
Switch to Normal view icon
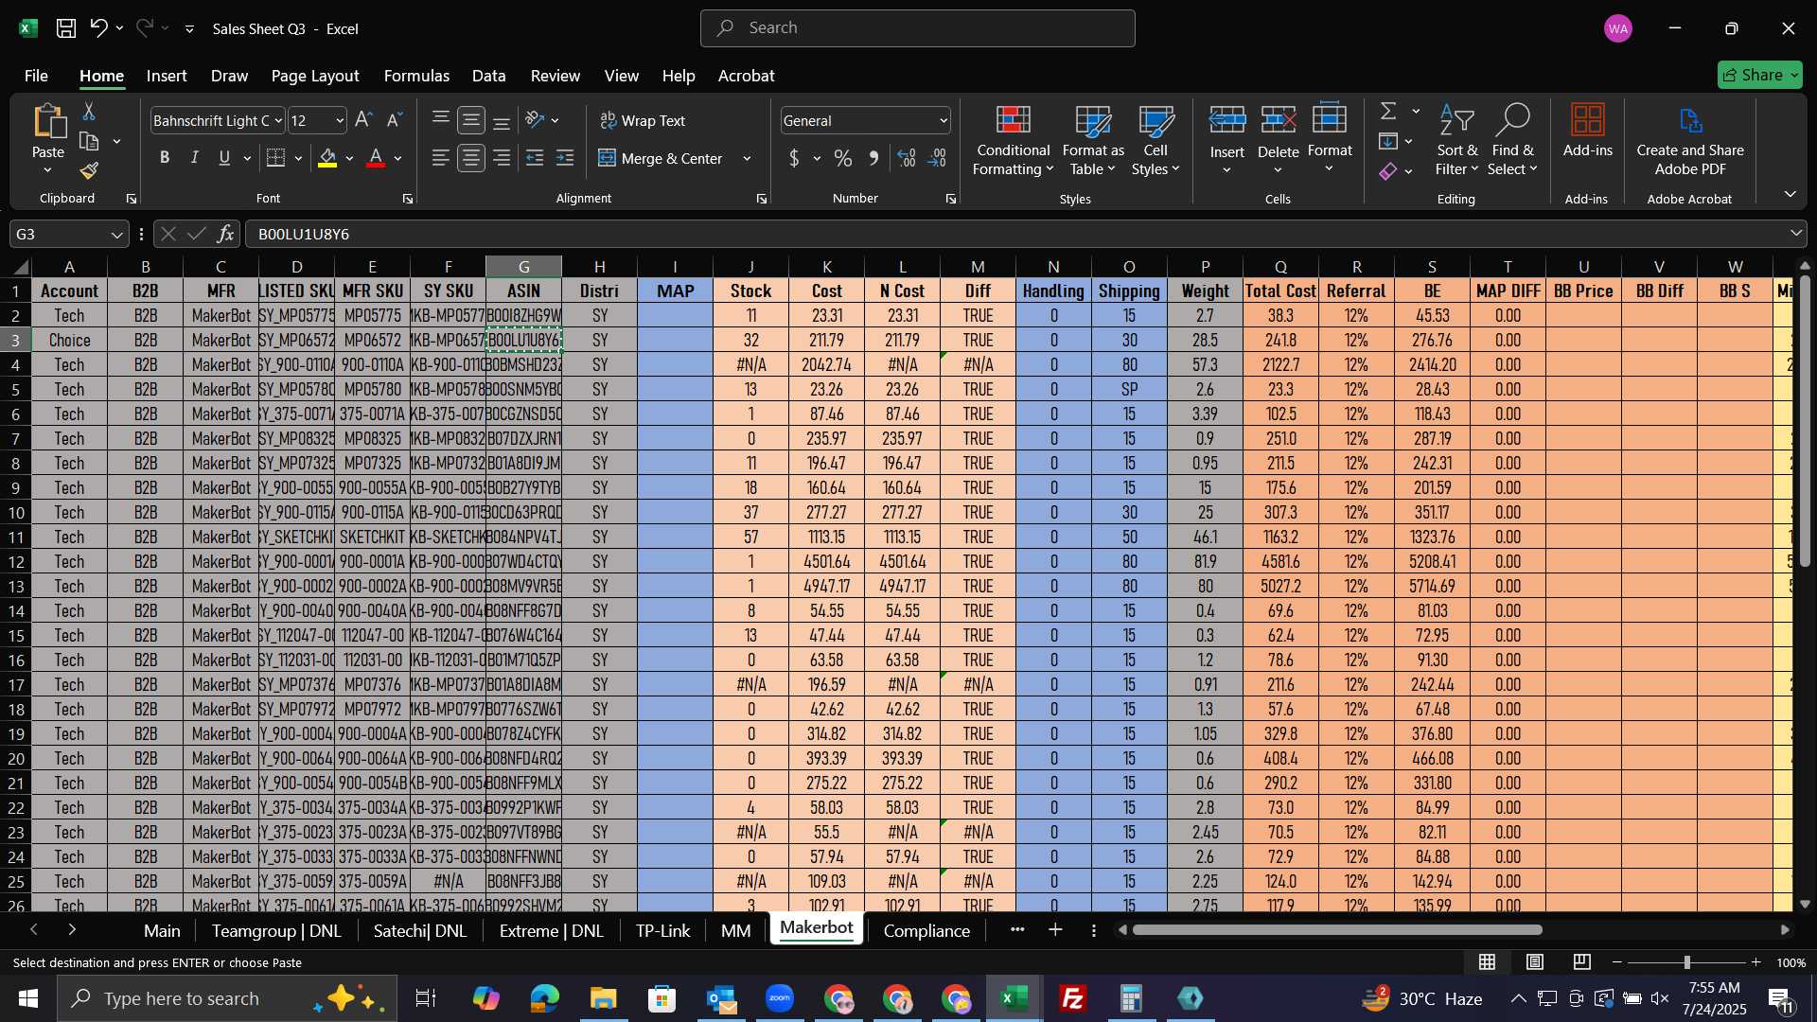coord(1488,962)
